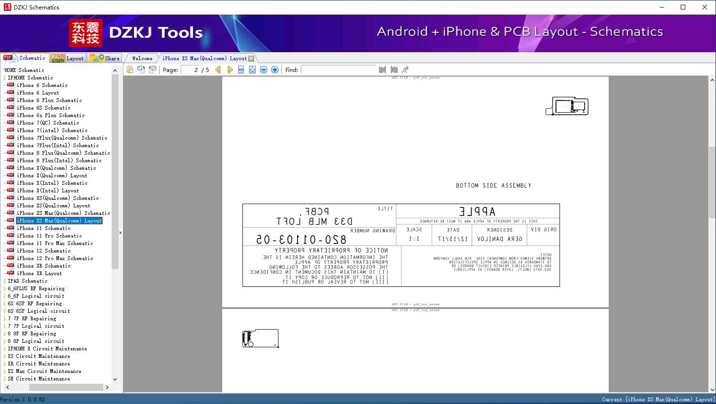Click the PDF icon beside iPhone 12 Schematic
The image size is (716, 404).
[10, 251]
